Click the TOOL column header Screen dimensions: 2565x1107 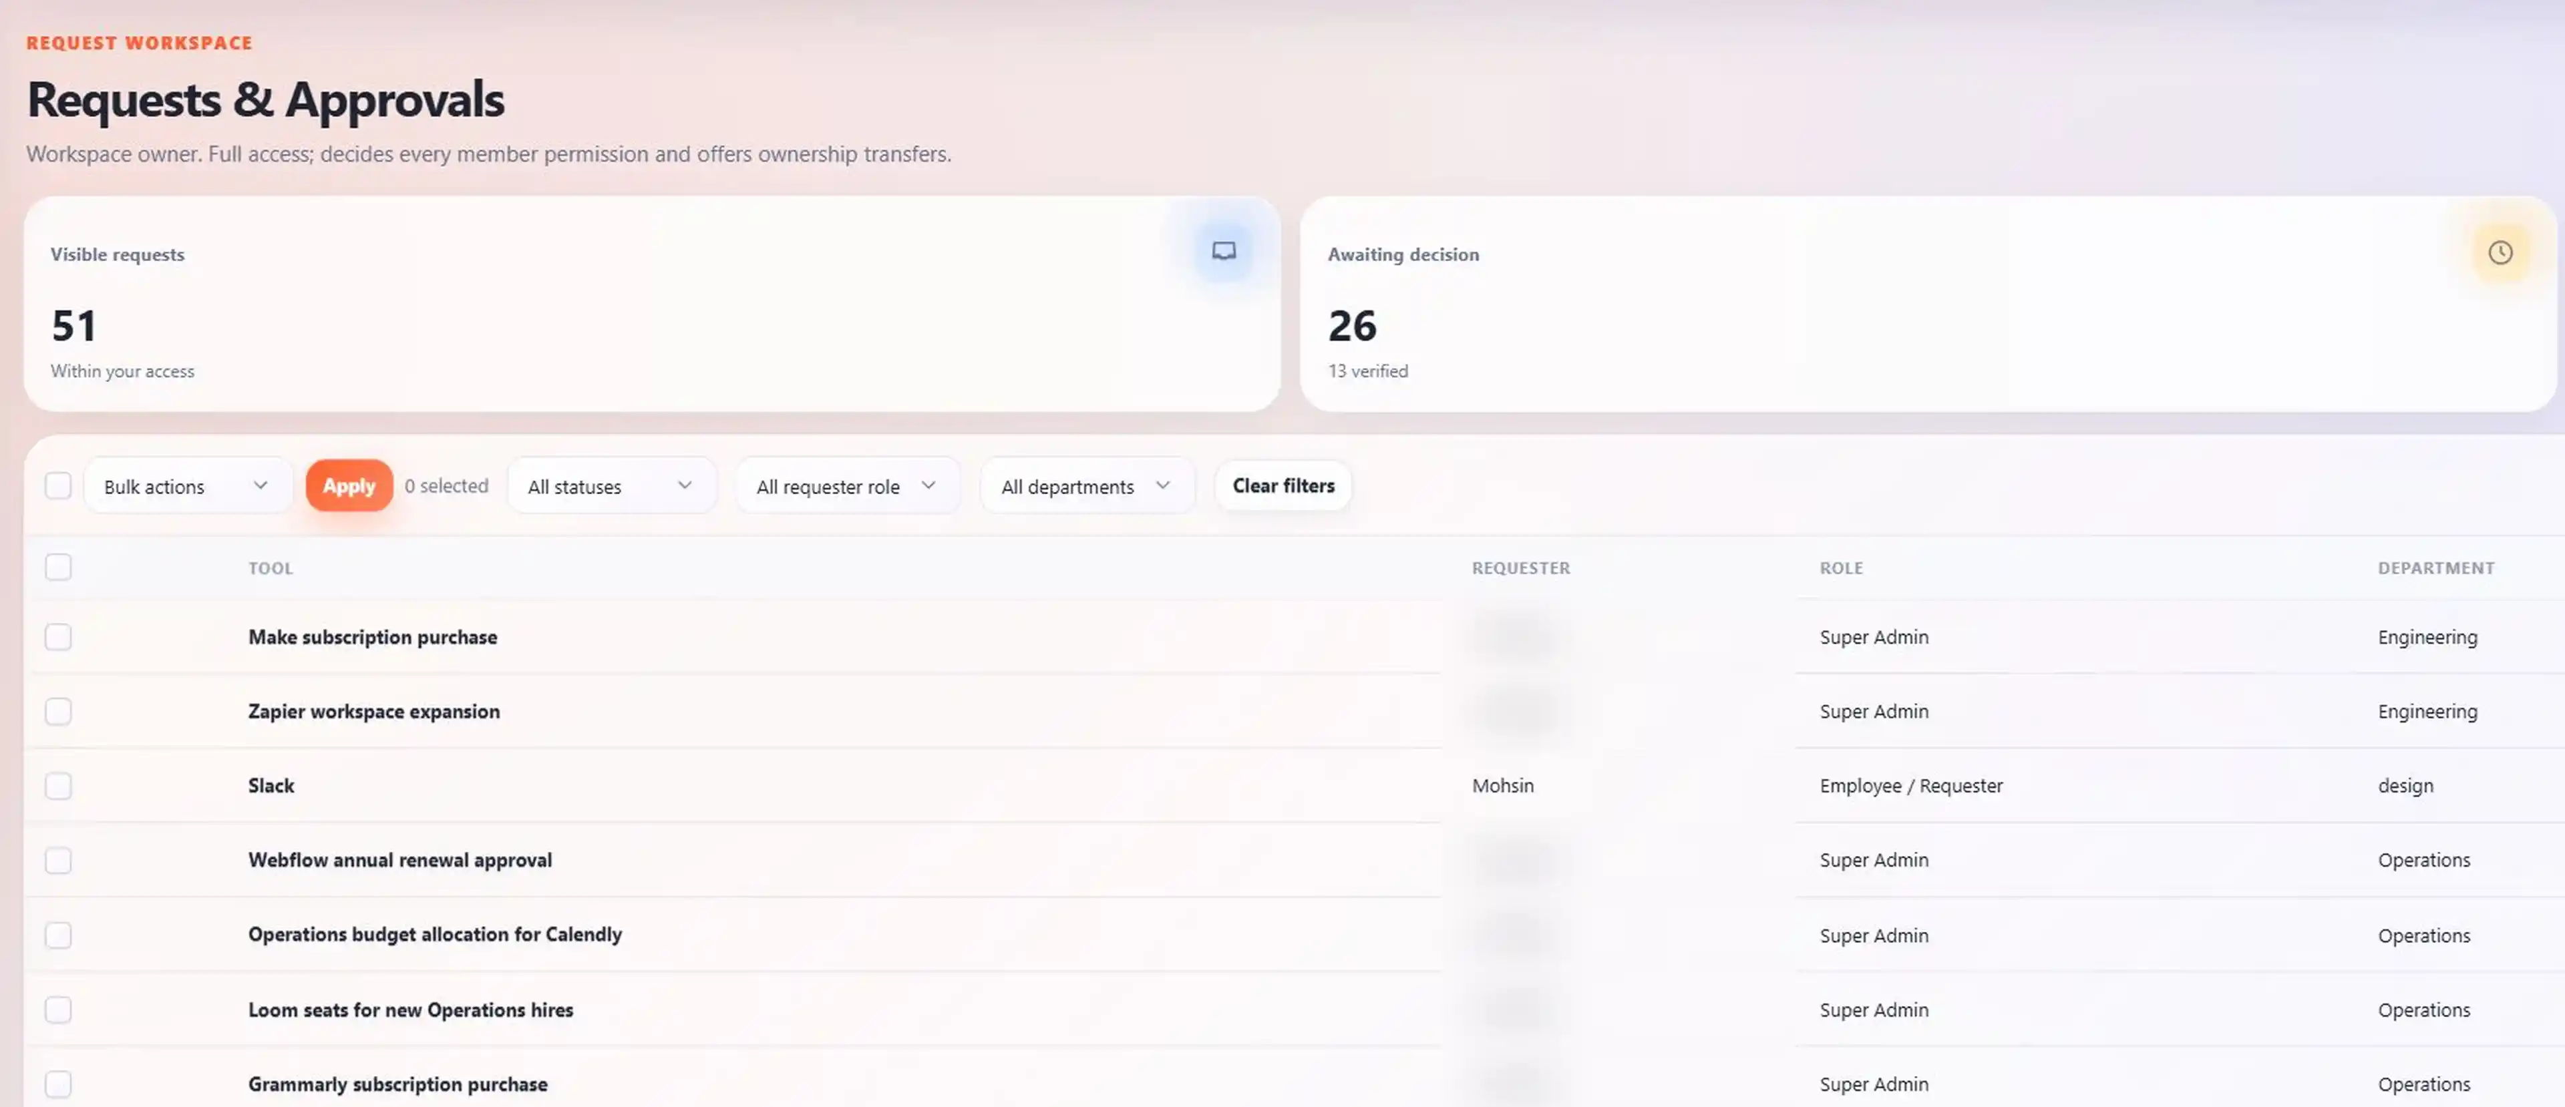[271, 568]
